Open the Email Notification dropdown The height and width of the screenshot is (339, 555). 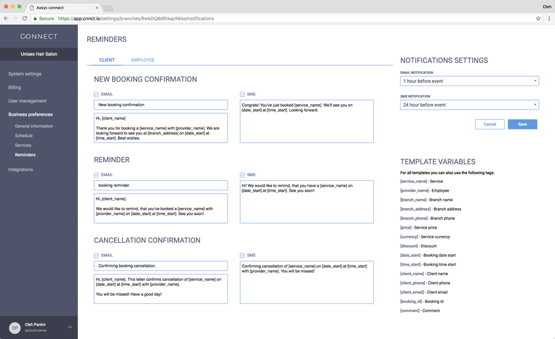(x=469, y=81)
